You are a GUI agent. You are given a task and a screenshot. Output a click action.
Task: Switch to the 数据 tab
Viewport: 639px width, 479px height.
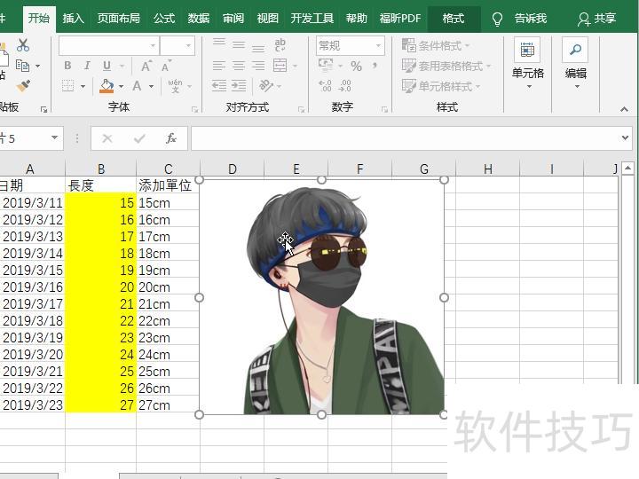199,19
